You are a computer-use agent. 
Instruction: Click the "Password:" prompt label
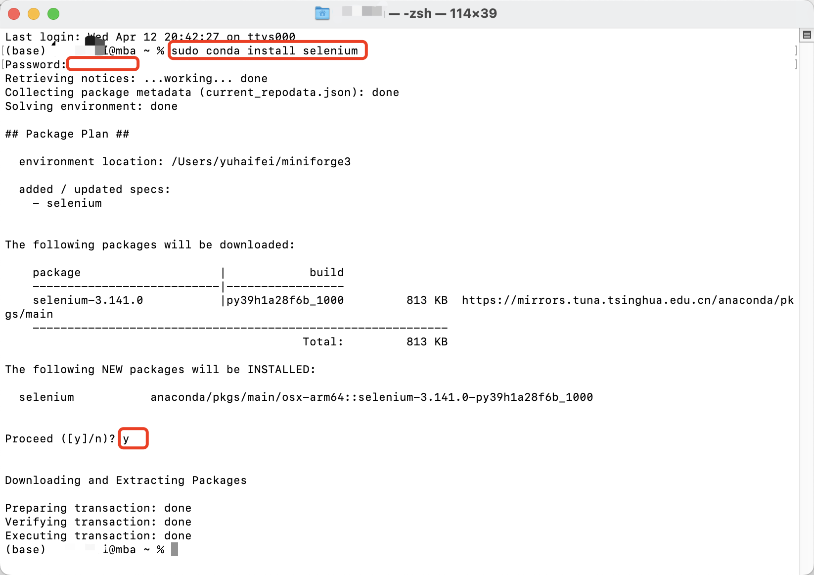click(36, 64)
